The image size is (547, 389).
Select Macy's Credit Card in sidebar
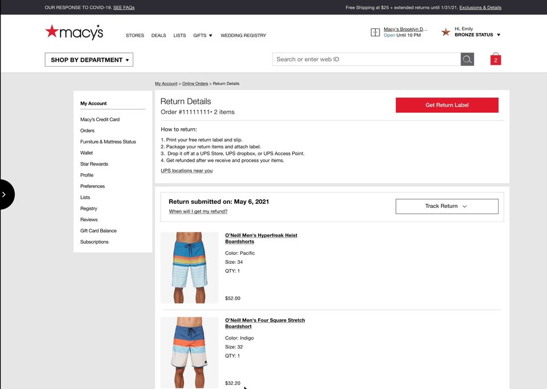pyautogui.click(x=100, y=120)
